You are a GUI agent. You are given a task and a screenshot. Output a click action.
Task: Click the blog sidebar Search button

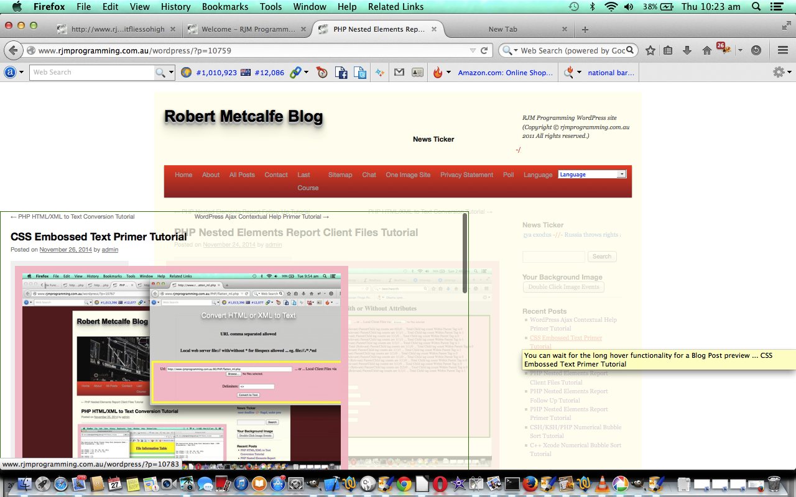pyautogui.click(x=601, y=256)
